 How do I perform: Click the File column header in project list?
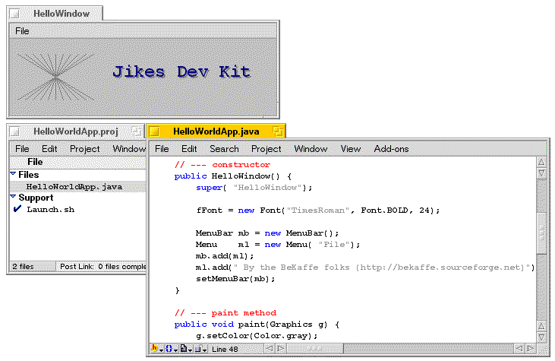[35, 162]
